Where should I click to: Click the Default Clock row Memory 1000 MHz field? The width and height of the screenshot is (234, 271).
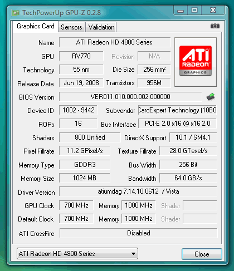coord(139,219)
